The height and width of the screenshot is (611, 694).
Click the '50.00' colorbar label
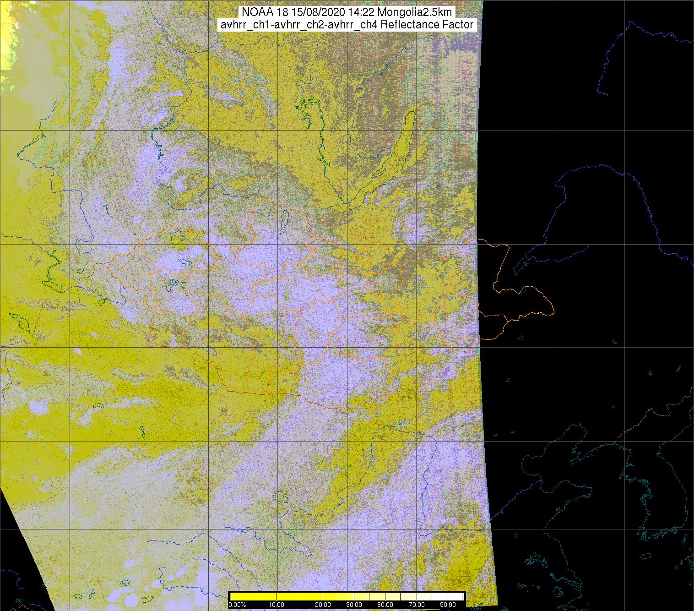tap(385, 605)
